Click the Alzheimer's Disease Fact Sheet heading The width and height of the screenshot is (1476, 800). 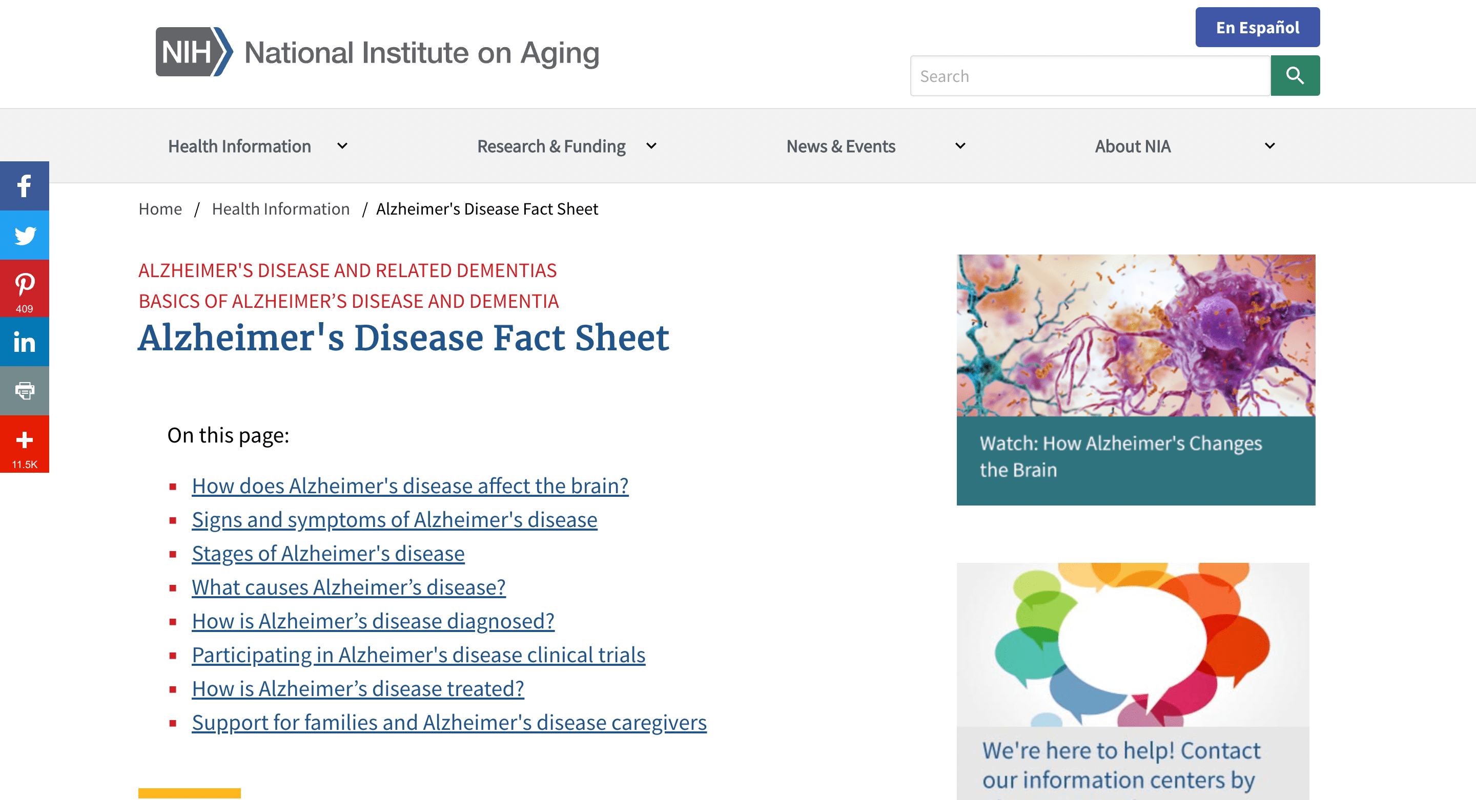(403, 338)
